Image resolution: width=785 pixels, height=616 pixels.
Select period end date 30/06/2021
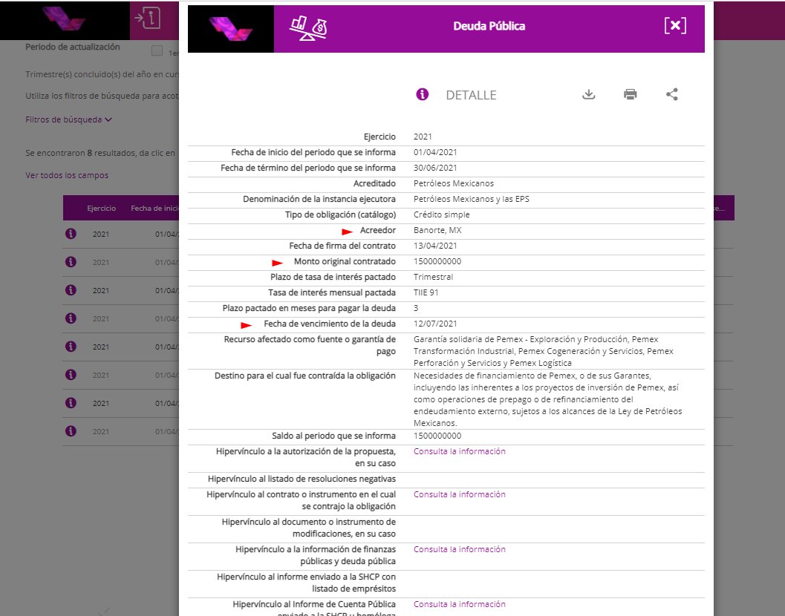tap(435, 168)
